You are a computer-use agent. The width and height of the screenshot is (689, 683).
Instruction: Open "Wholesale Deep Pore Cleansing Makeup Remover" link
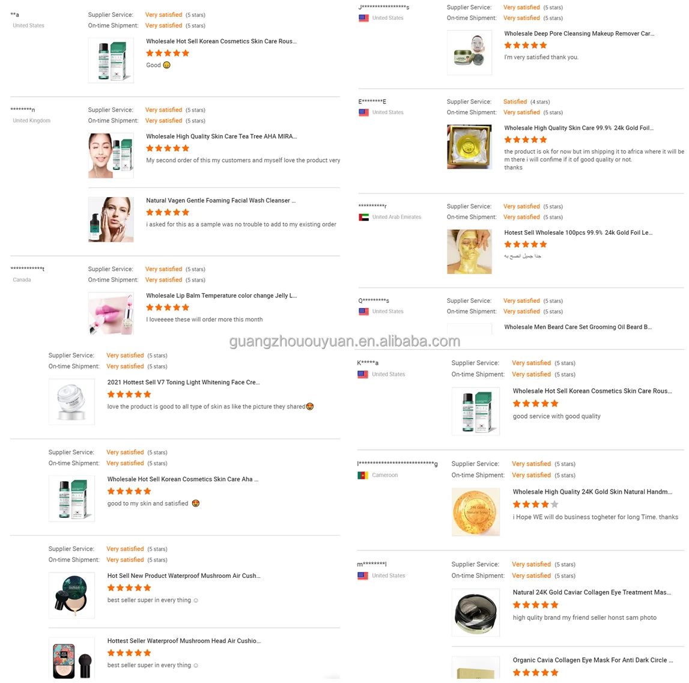[x=578, y=34]
